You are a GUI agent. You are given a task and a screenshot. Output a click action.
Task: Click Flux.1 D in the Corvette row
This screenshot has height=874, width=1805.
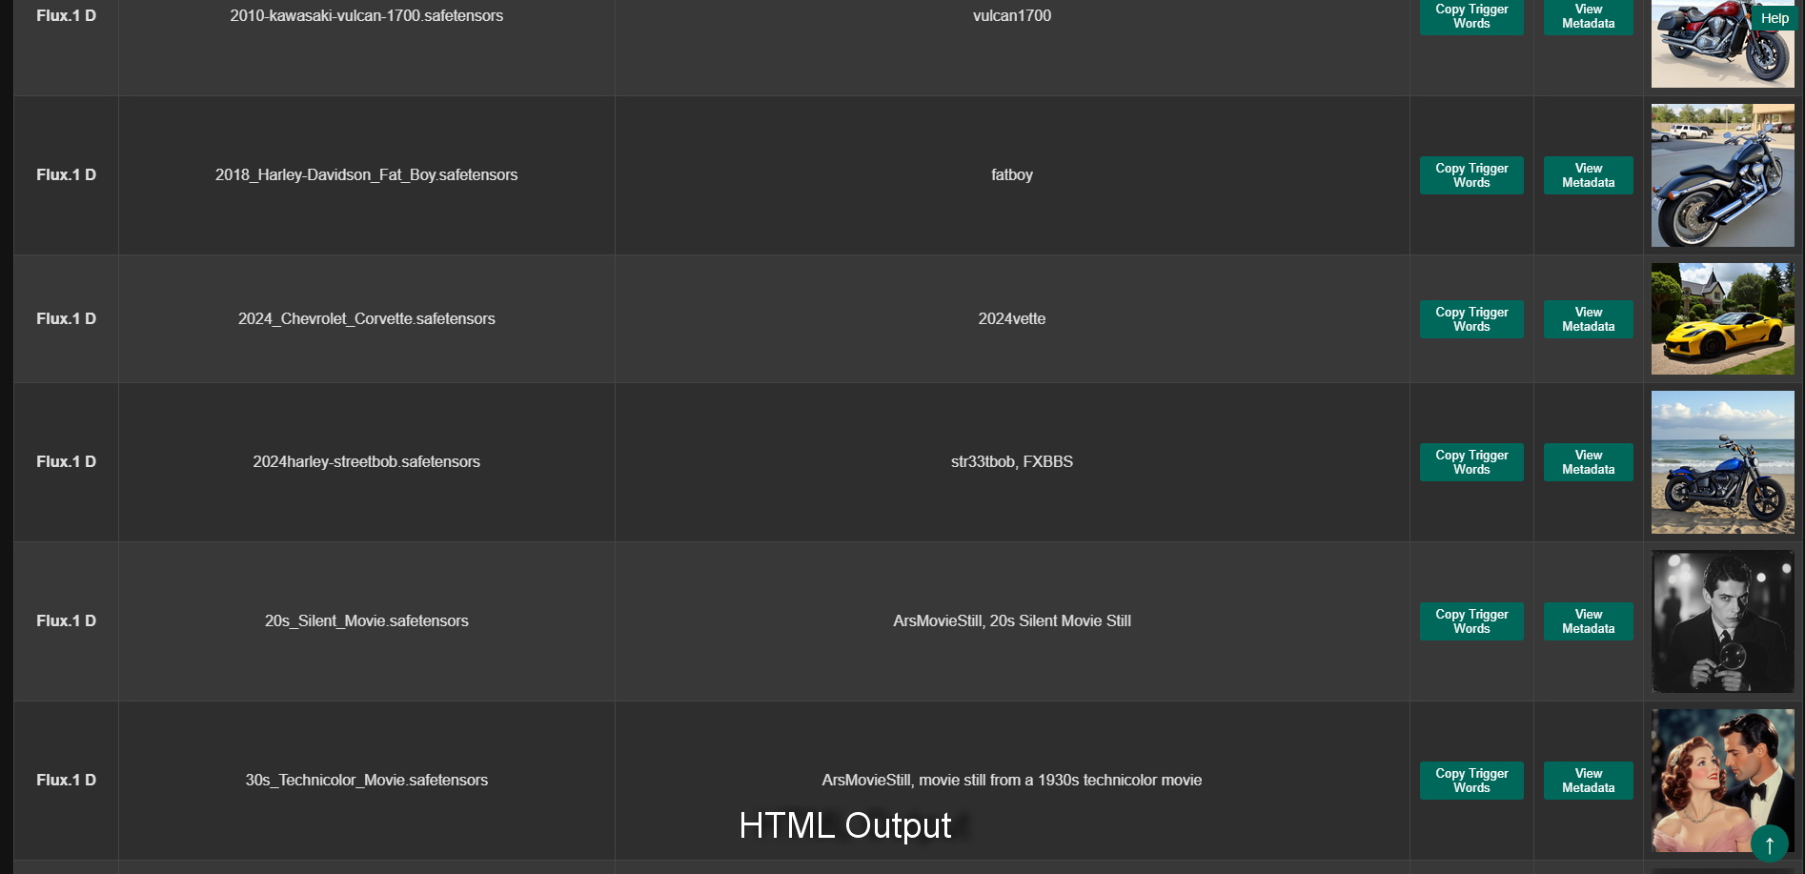coord(66,318)
